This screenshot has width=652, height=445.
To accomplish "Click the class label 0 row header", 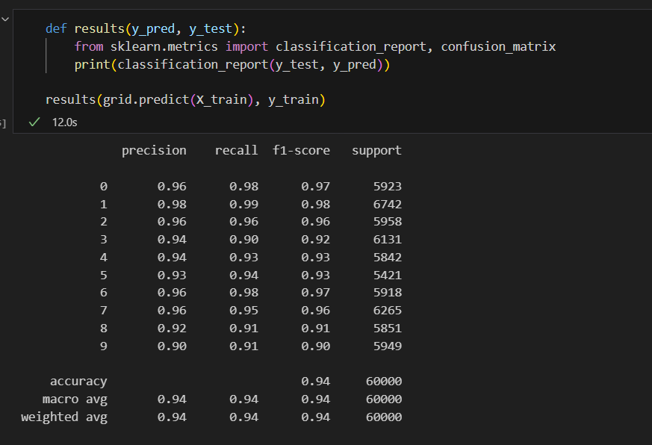I will pyautogui.click(x=104, y=187).
